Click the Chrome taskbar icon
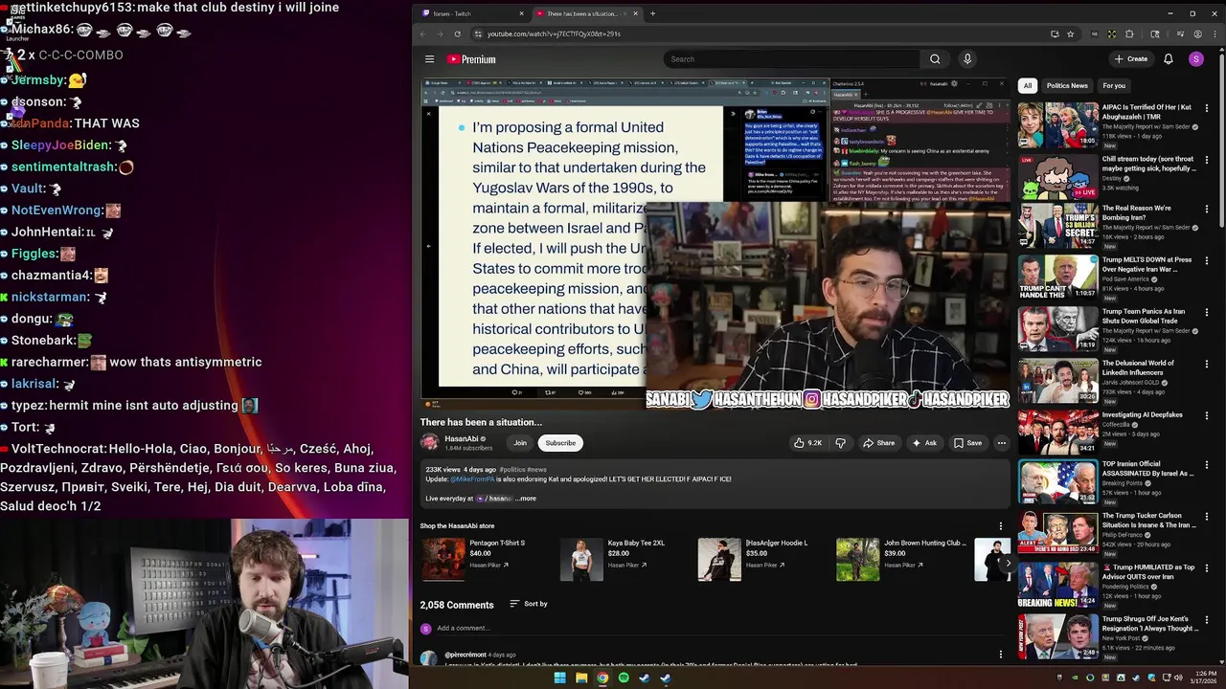 602,678
